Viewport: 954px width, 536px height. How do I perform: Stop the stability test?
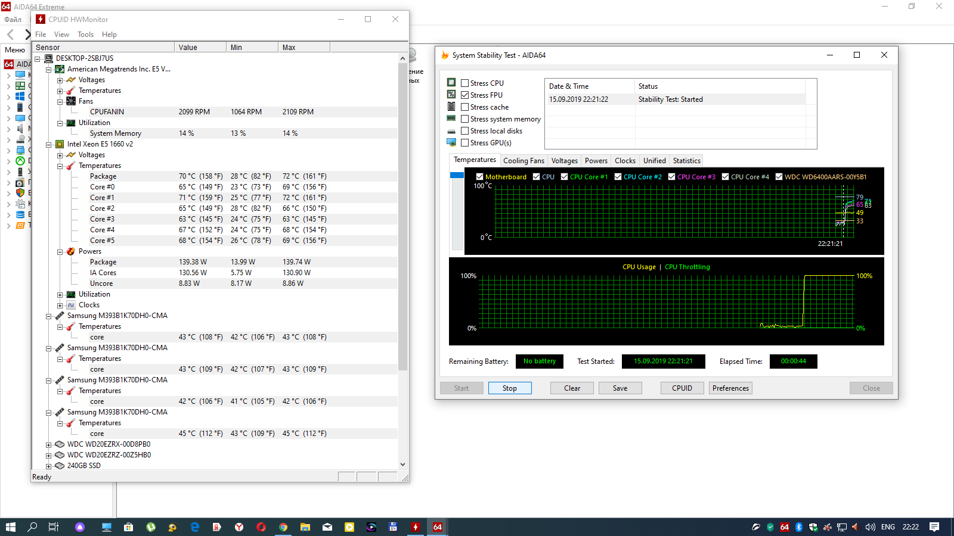coord(510,388)
